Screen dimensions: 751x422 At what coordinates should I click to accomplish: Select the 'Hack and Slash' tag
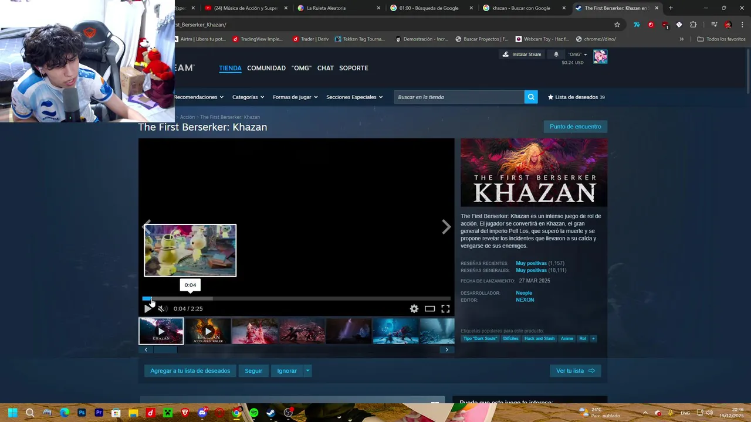[x=539, y=338]
